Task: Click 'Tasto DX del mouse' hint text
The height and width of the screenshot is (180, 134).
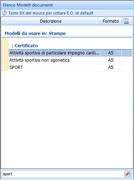Action: pos(51,13)
